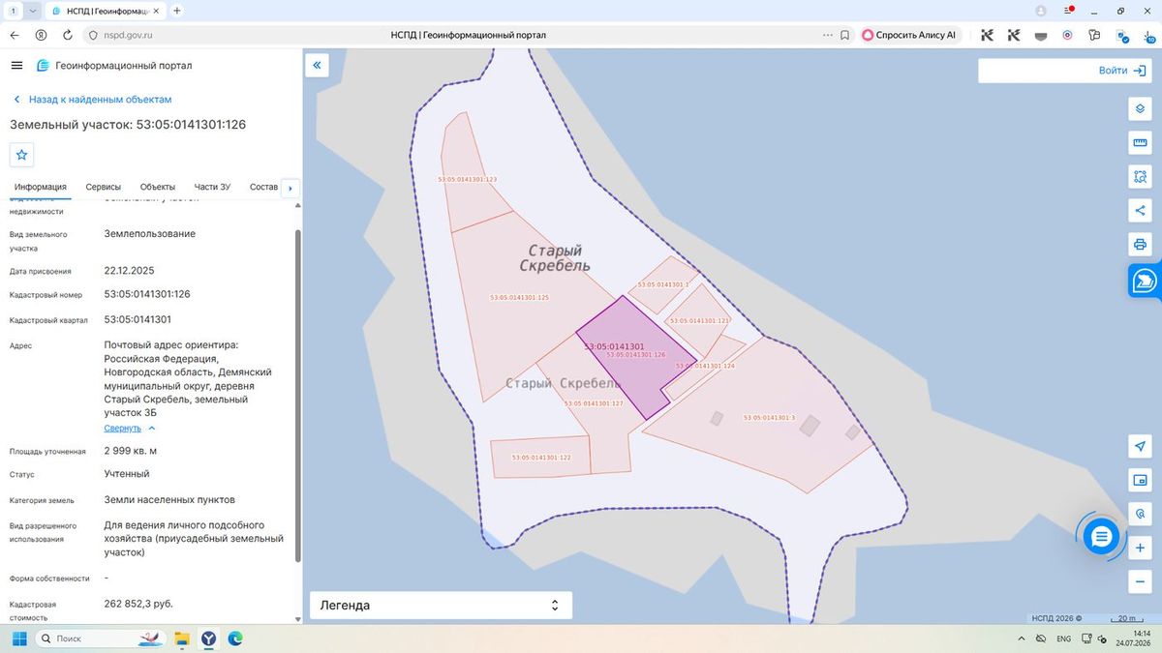The width and height of the screenshot is (1162, 653).
Task: Open Windows Start menu
Action: [18, 638]
